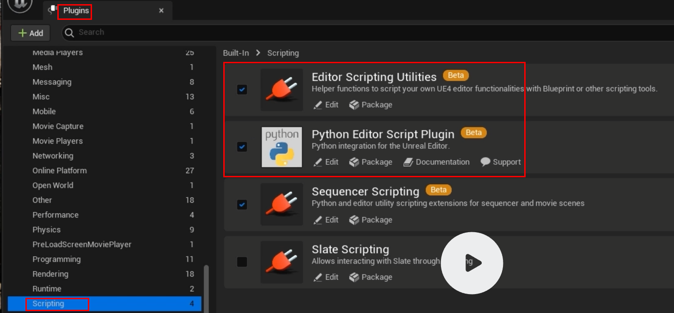Screen dimensions: 674x313
Task: Enable the Slate Scripting plugin checkbox
Action: click(x=242, y=262)
